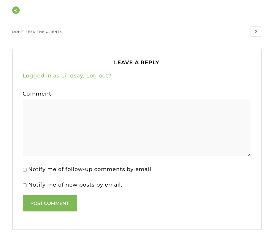268x235 pixels.
Task: Open the Don't Feed the Clients post link
Action: tap(37, 32)
